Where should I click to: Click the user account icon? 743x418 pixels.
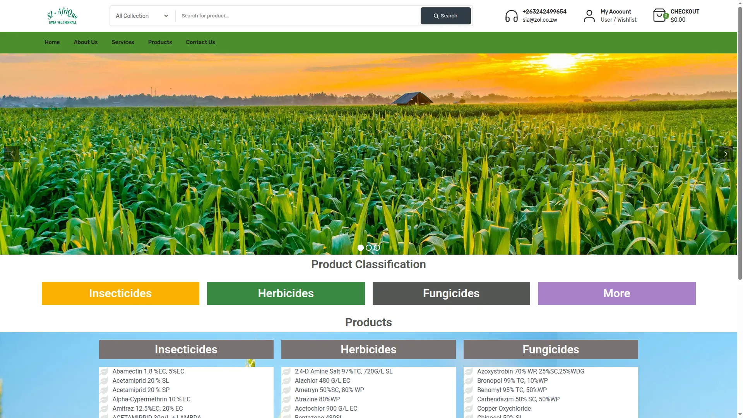(589, 16)
